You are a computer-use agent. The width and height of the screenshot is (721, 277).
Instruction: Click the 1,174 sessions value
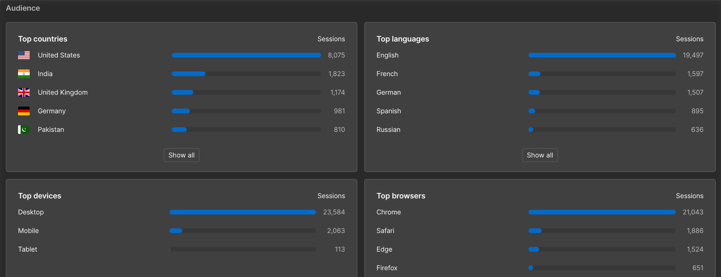point(338,92)
